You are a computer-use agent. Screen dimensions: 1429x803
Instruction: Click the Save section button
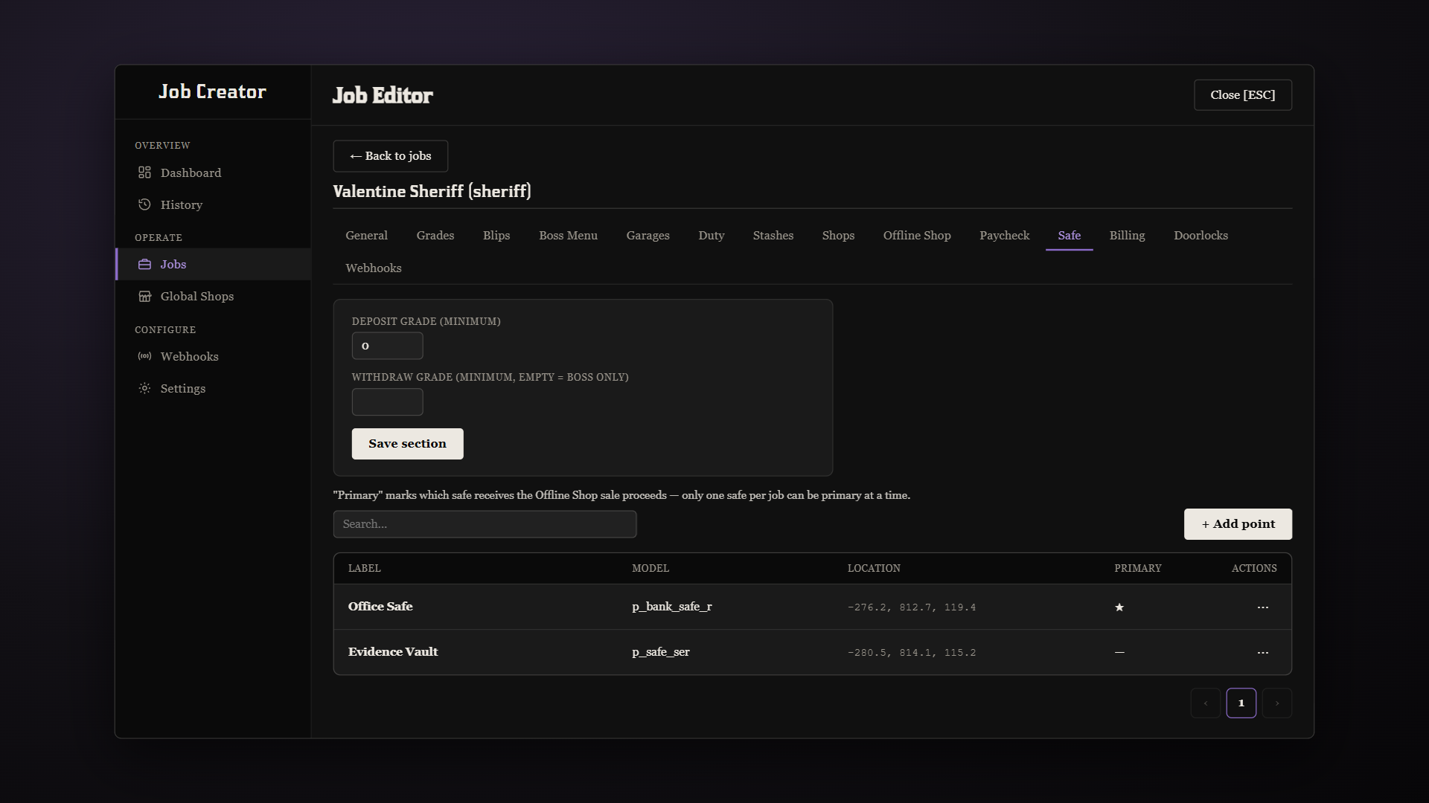tap(407, 444)
